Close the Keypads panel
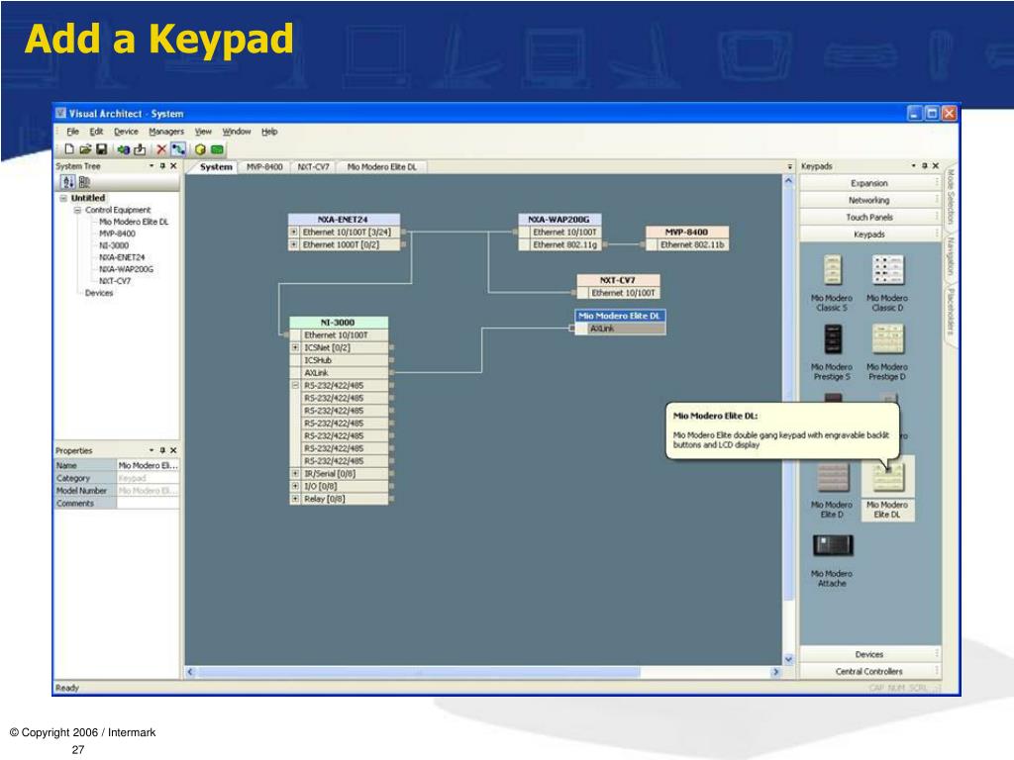This screenshot has height=760, width=1014. click(x=935, y=166)
